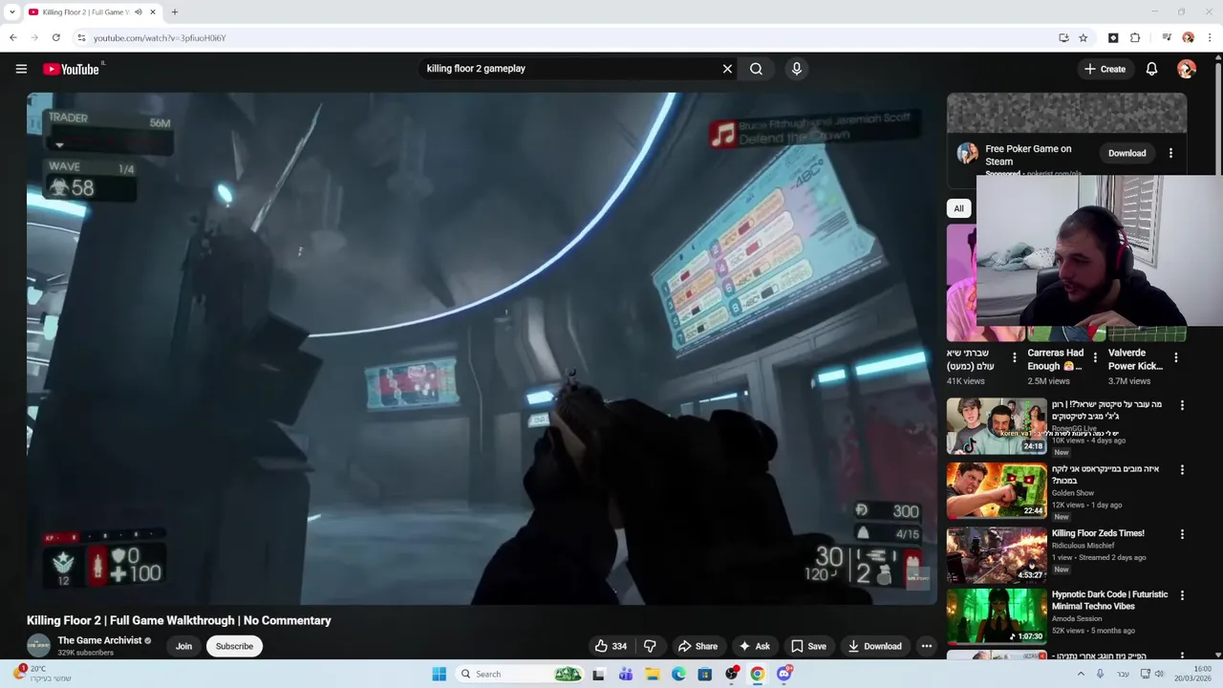This screenshot has height=688, width=1223.
Task: Open options for Killing Floor Zeds Times
Action: [x=1182, y=534]
